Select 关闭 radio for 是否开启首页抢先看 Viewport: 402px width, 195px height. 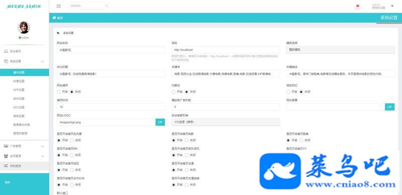coord(72,140)
